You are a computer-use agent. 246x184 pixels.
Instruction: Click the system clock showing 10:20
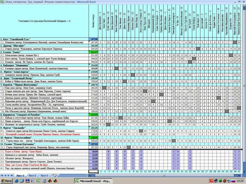[240, 181]
